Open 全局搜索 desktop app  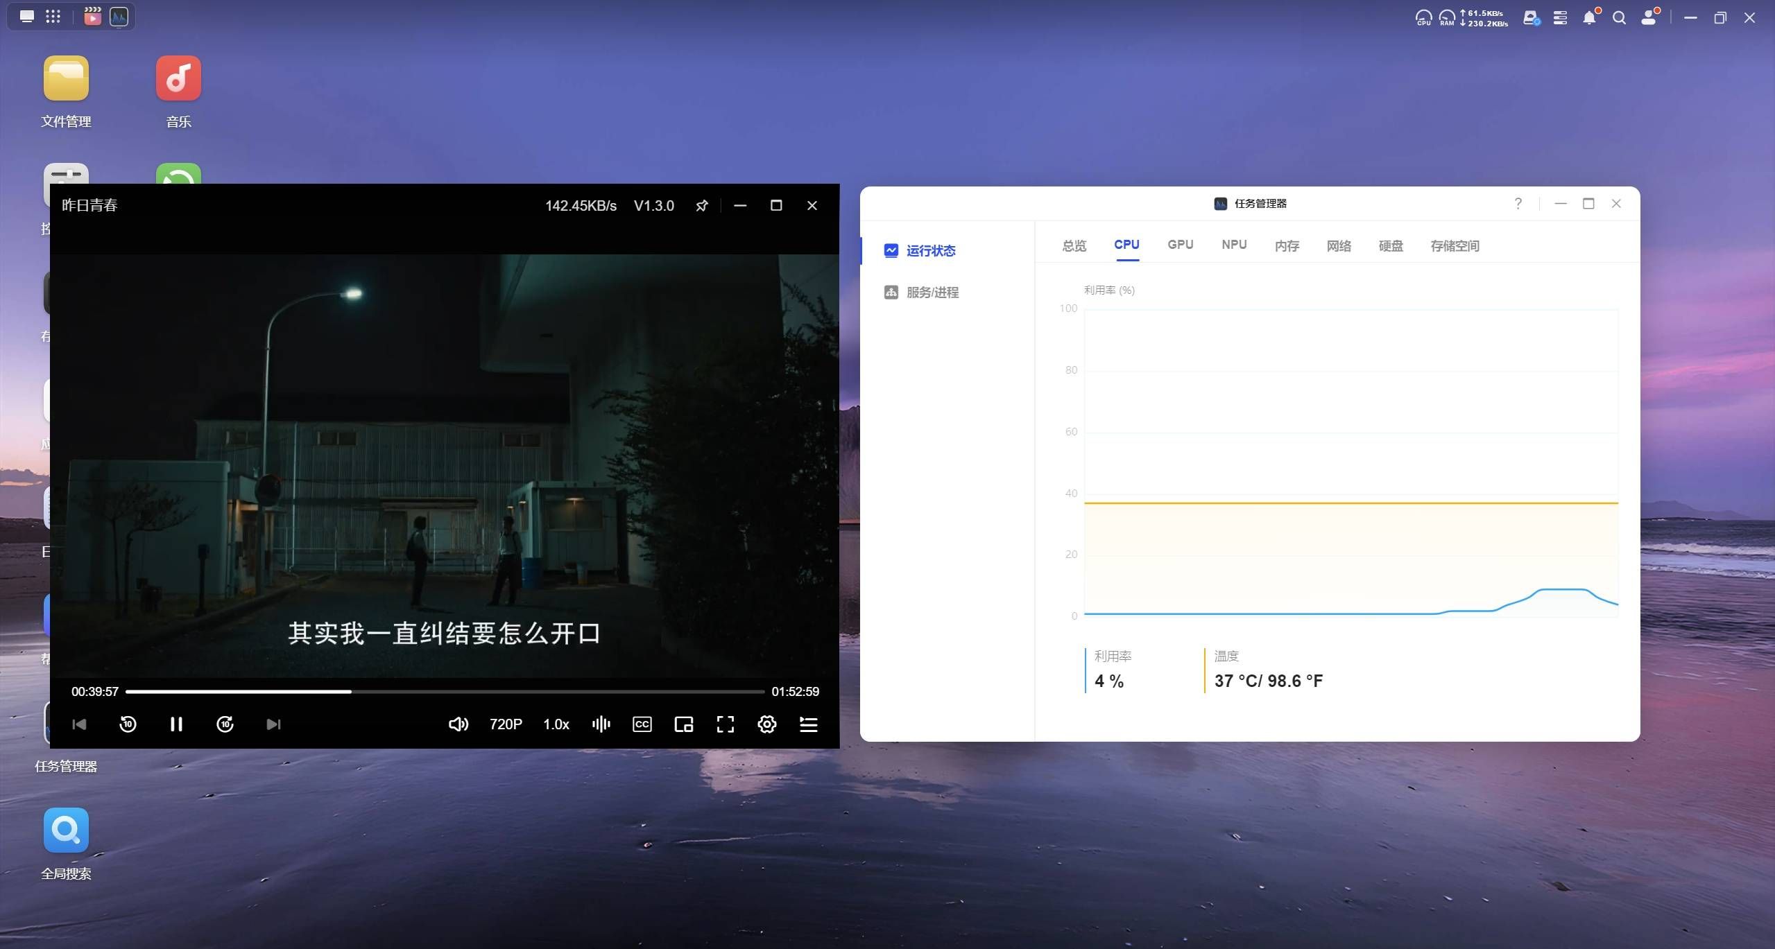(x=66, y=830)
